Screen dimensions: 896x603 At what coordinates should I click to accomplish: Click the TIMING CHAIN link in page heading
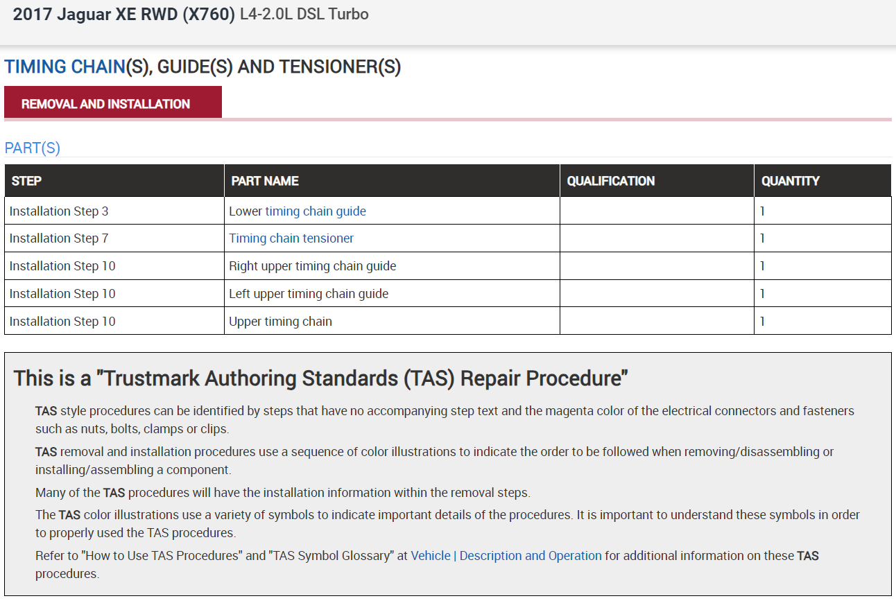[x=64, y=67]
